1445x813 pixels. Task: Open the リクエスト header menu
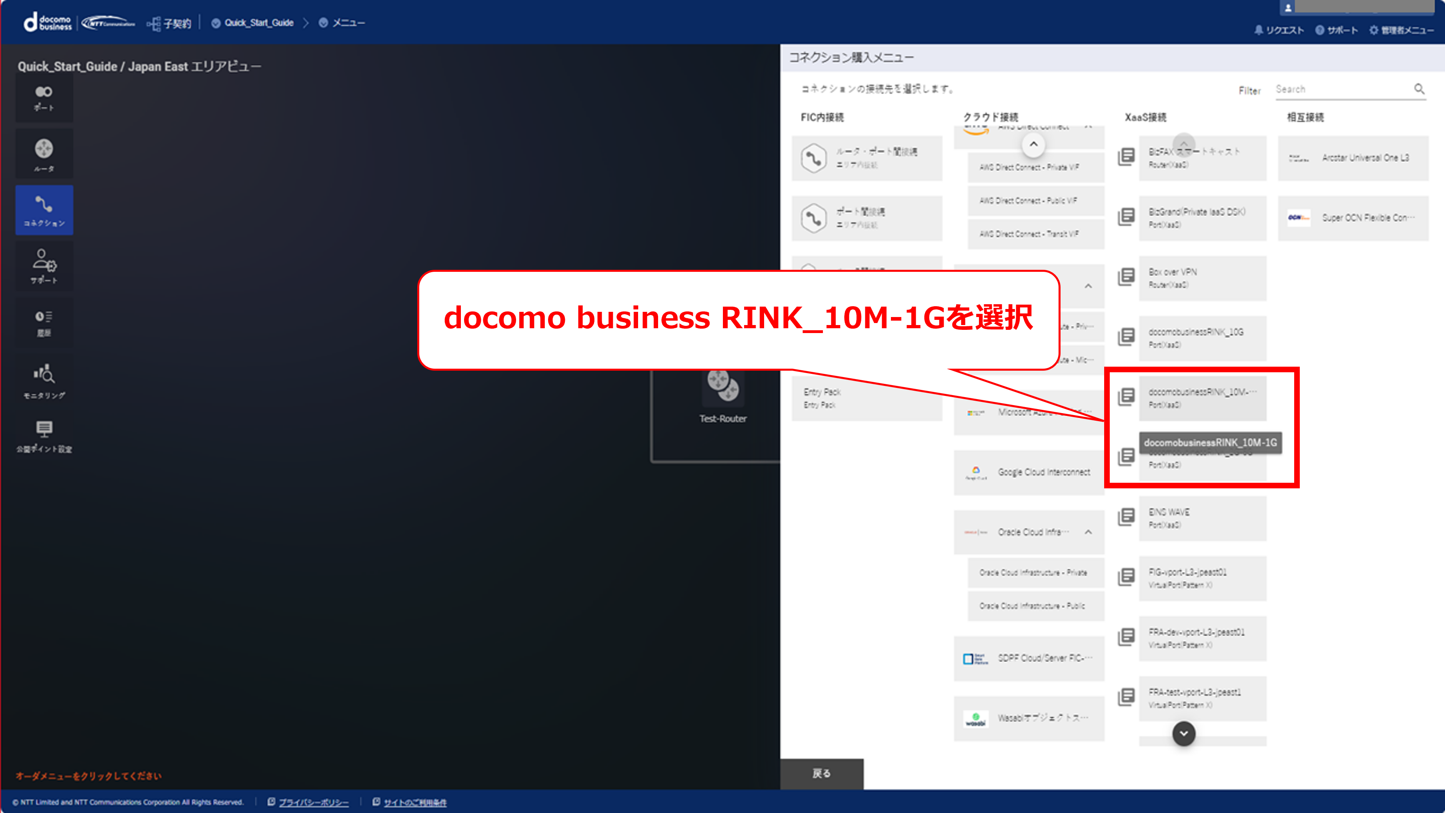coord(1279,30)
